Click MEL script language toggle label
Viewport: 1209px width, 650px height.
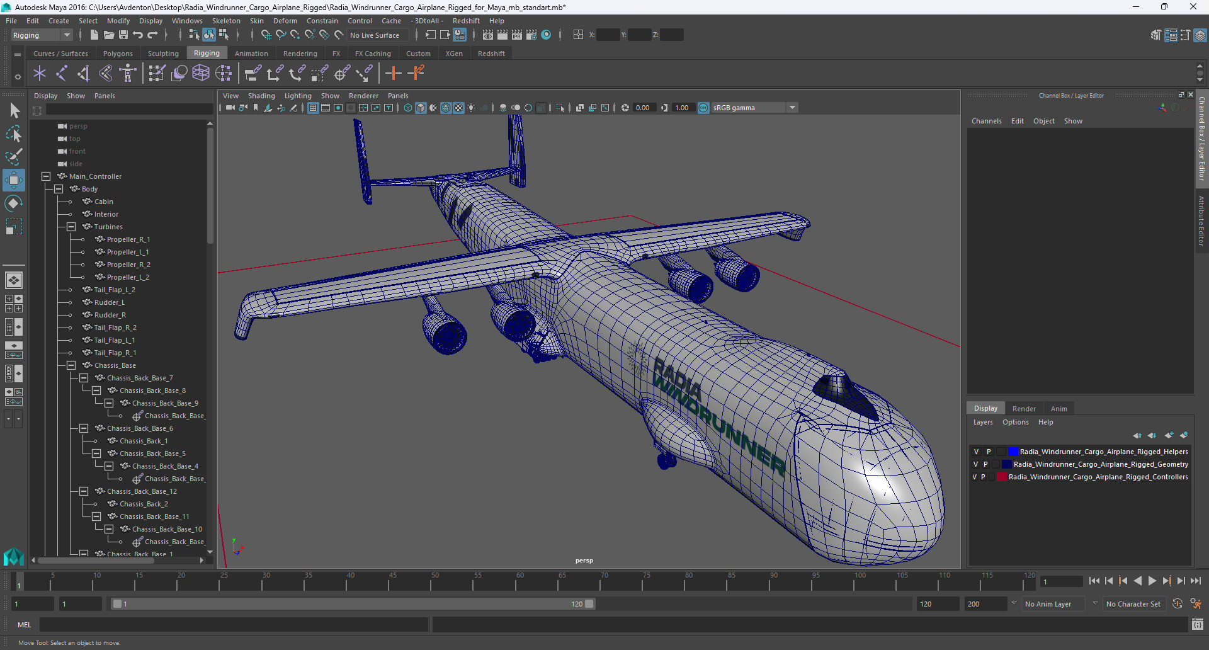[24, 625]
